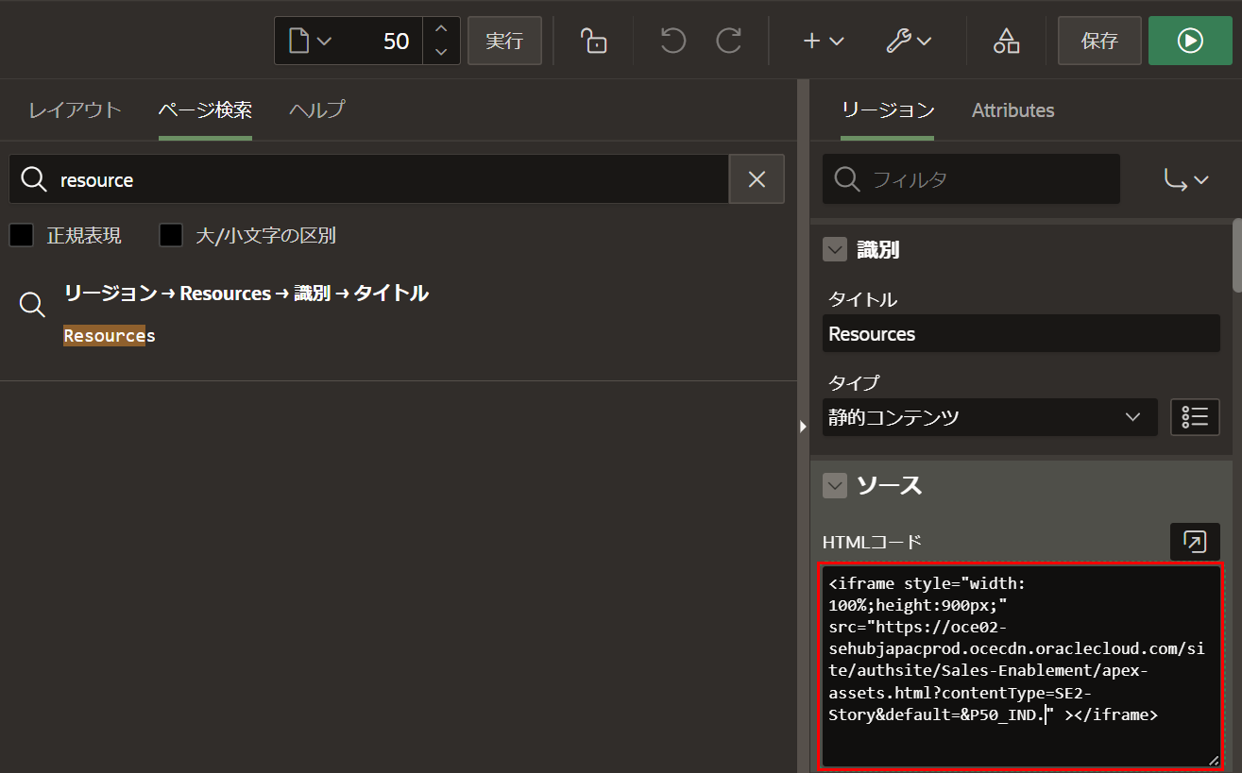Redo the last change

click(728, 41)
